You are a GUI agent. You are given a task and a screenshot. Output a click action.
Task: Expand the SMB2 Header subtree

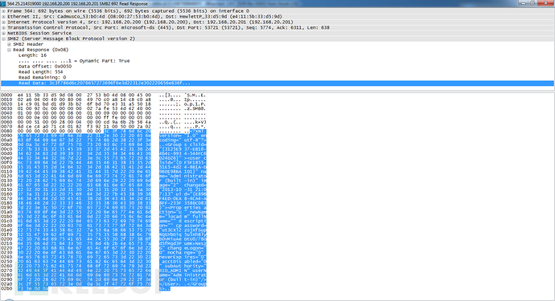pos(9,44)
